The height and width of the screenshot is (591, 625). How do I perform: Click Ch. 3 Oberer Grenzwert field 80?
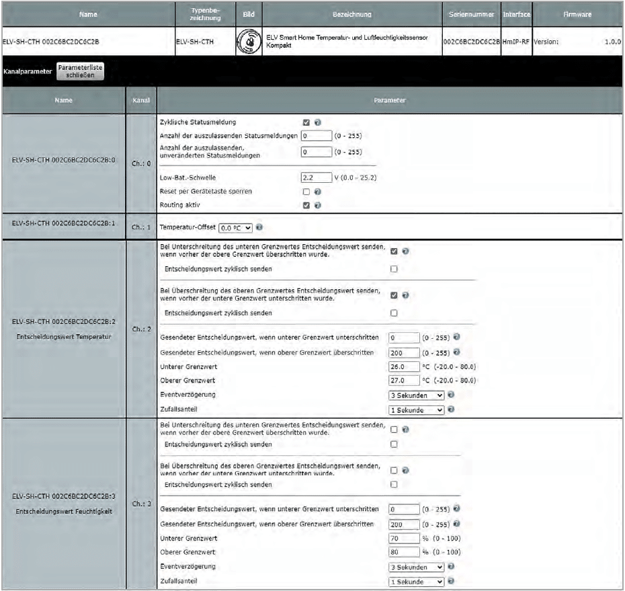point(404,552)
